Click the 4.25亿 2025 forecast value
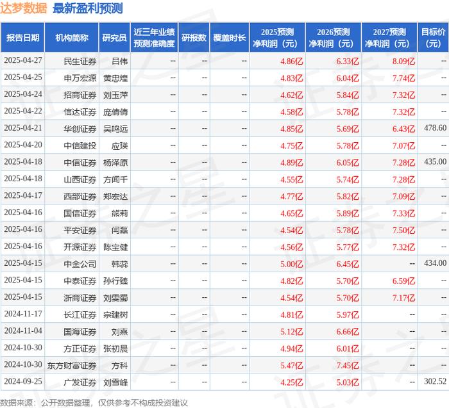The image size is (449, 408). click(291, 382)
